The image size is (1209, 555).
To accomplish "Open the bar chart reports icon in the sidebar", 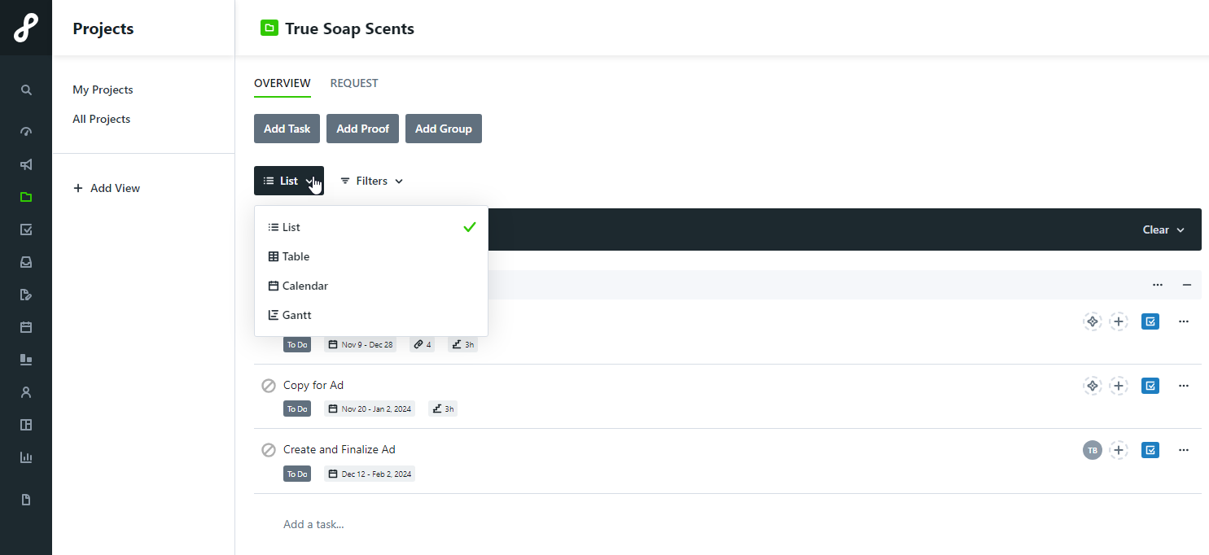I will tap(26, 457).
